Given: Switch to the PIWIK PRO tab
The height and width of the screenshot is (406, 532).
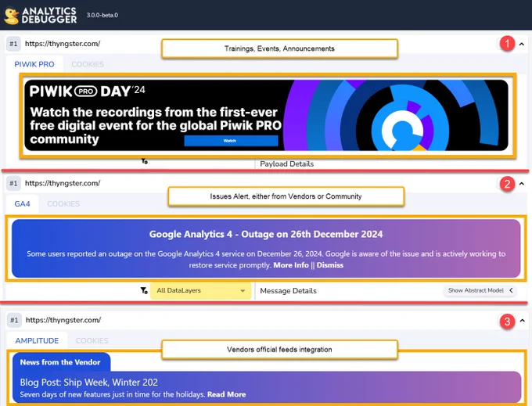Looking at the screenshot, I should click(34, 64).
